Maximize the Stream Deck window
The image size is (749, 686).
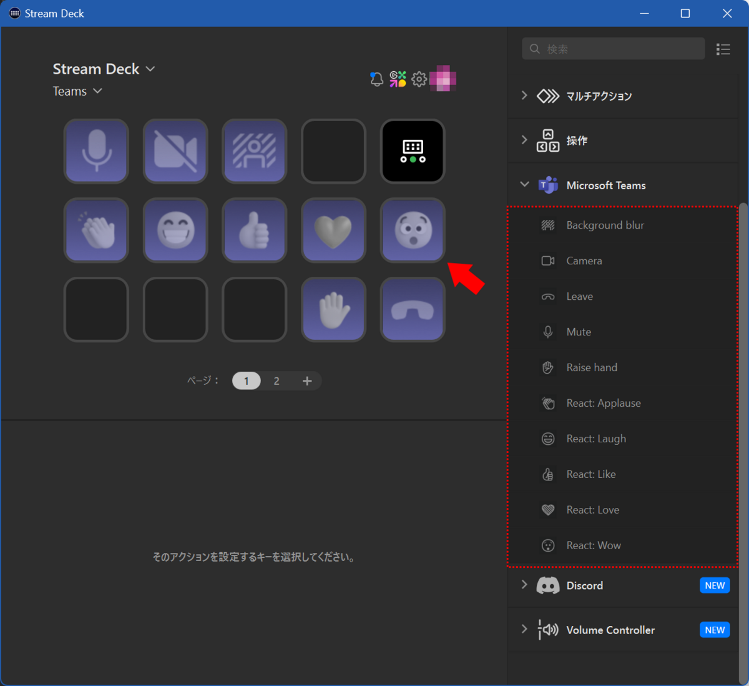(685, 13)
